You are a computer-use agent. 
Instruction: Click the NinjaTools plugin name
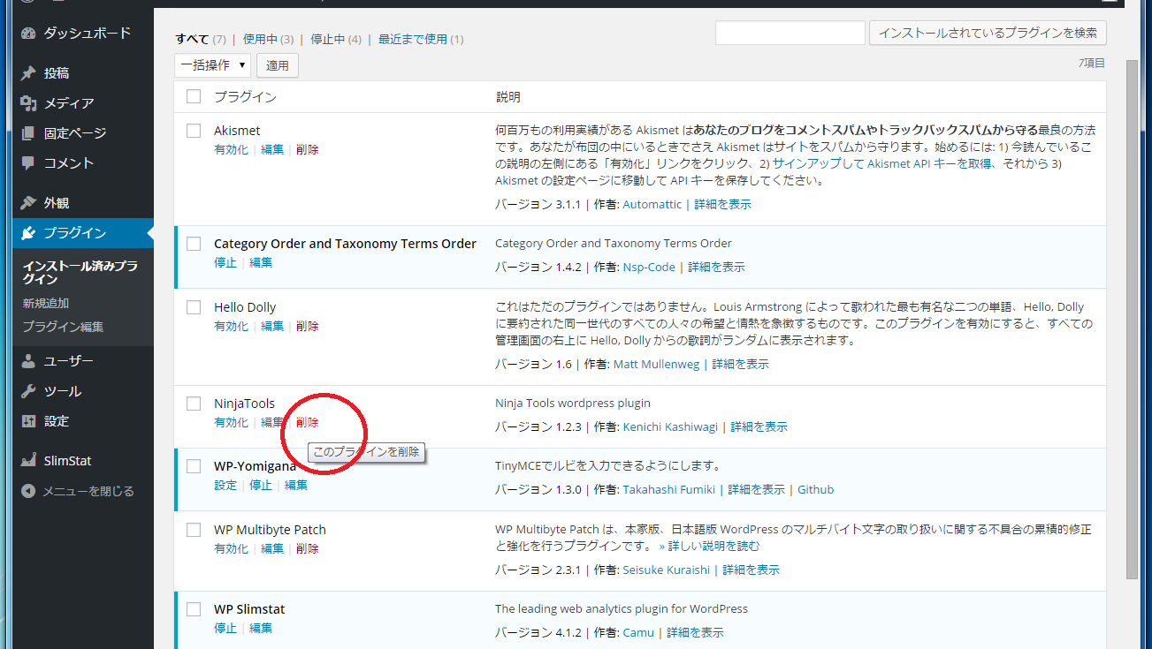(244, 404)
